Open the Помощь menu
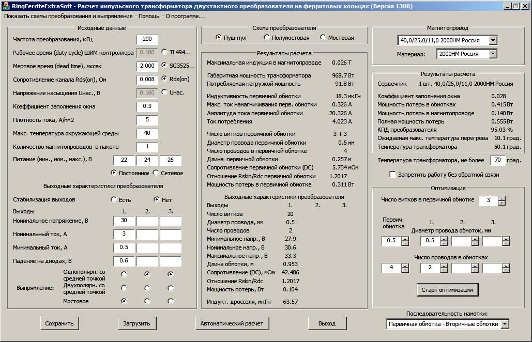The width and height of the screenshot is (532, 342). (x=149, y=16)
